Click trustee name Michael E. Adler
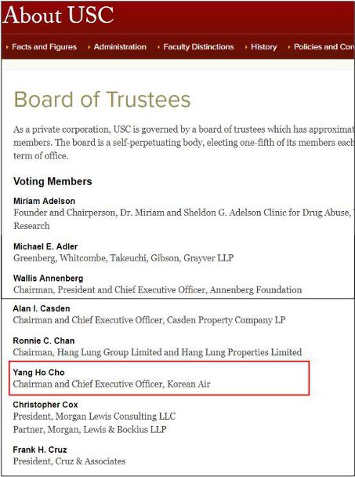The height and width of the screenshot is (477, 355). click(x=45, y=246)
